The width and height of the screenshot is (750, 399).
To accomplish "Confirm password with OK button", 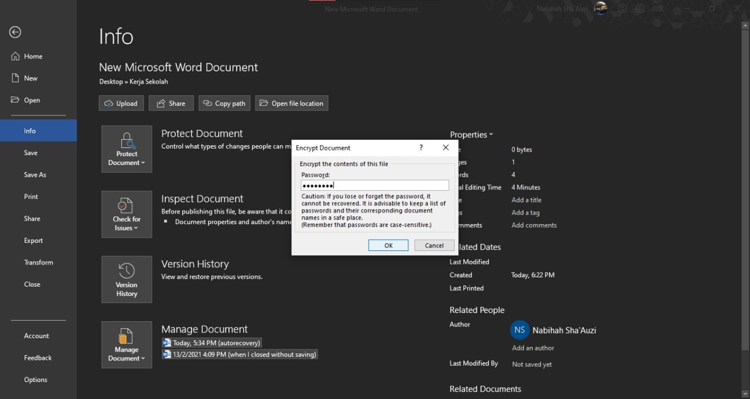I will click(x=388, y=245).
